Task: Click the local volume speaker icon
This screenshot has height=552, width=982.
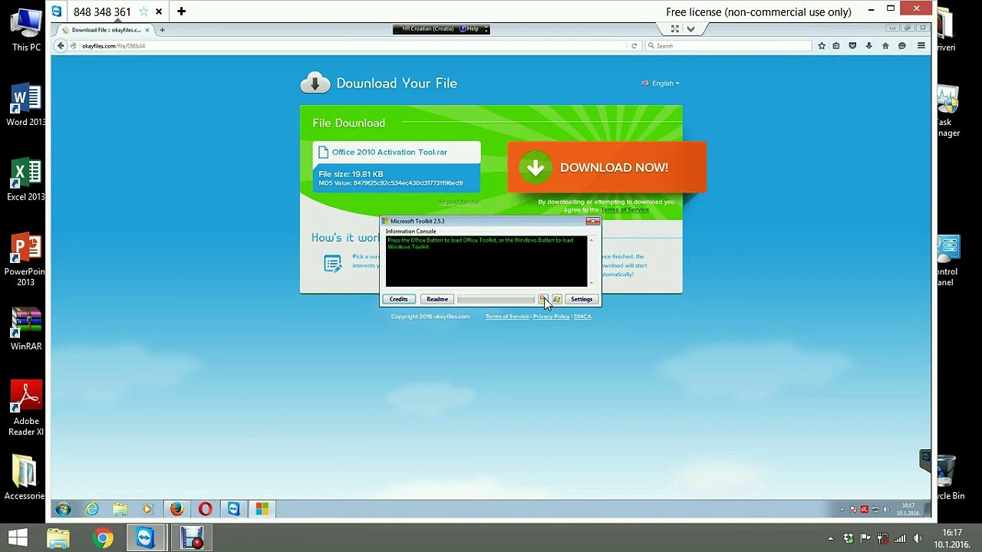Action: 917,538
